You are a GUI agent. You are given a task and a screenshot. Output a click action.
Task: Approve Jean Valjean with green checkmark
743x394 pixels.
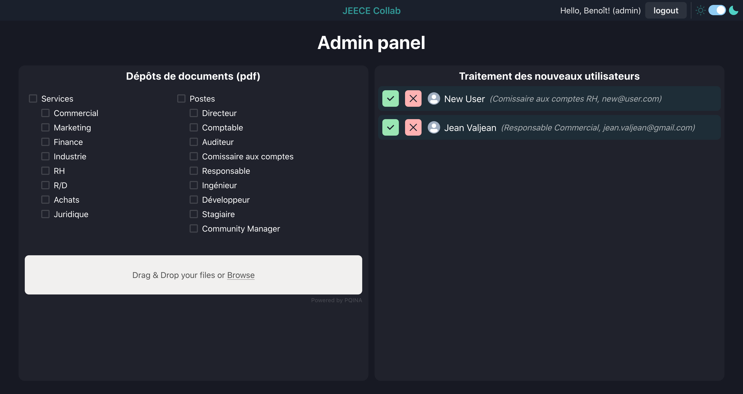click(x=390, y=127)
